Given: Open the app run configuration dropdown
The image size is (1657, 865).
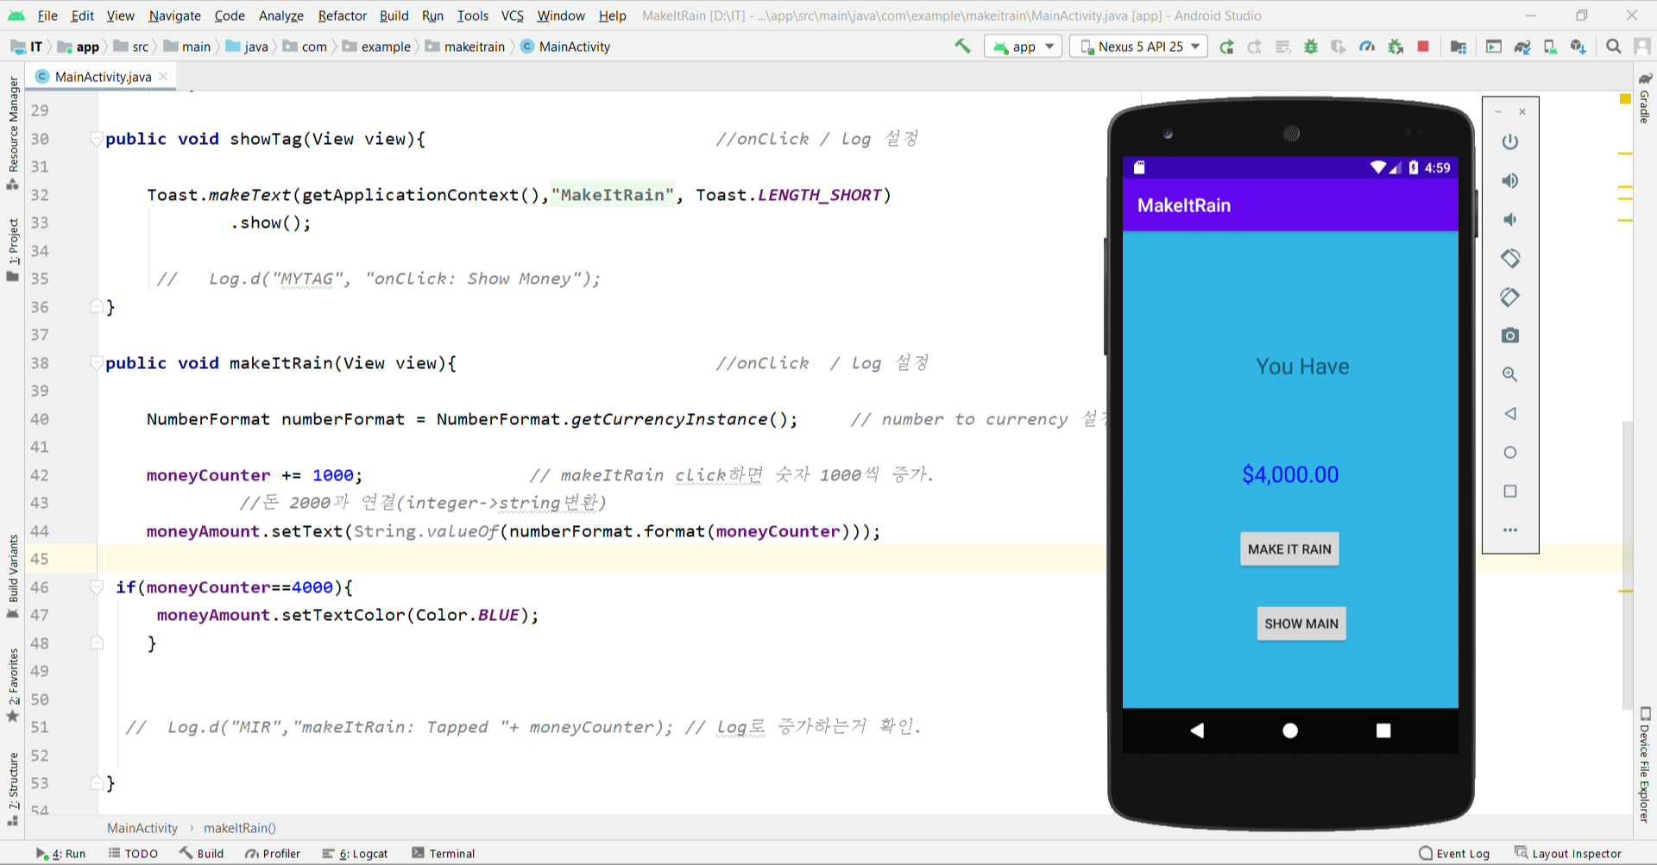Looking at the screenshot, I should tap(1023, 47).
